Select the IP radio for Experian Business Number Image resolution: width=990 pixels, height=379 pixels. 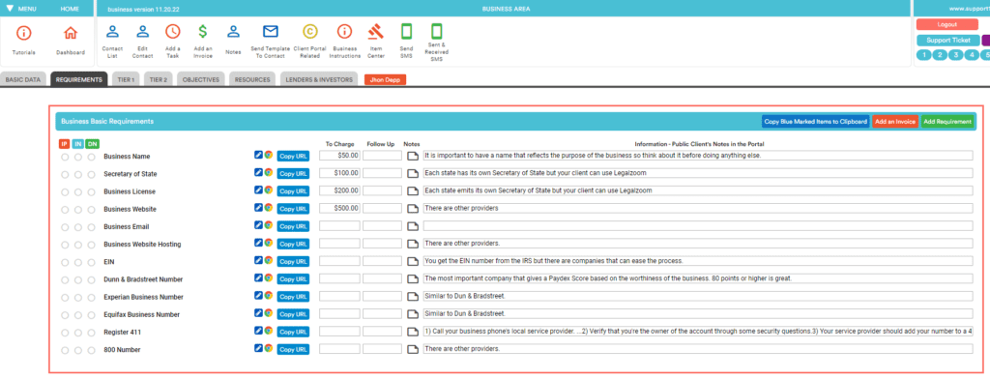(65, 298)
